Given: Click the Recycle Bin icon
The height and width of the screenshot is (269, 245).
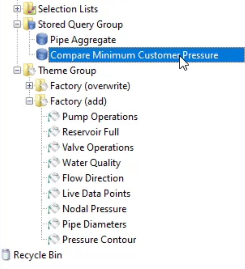Looking at the screenshot, I should 6,254.
